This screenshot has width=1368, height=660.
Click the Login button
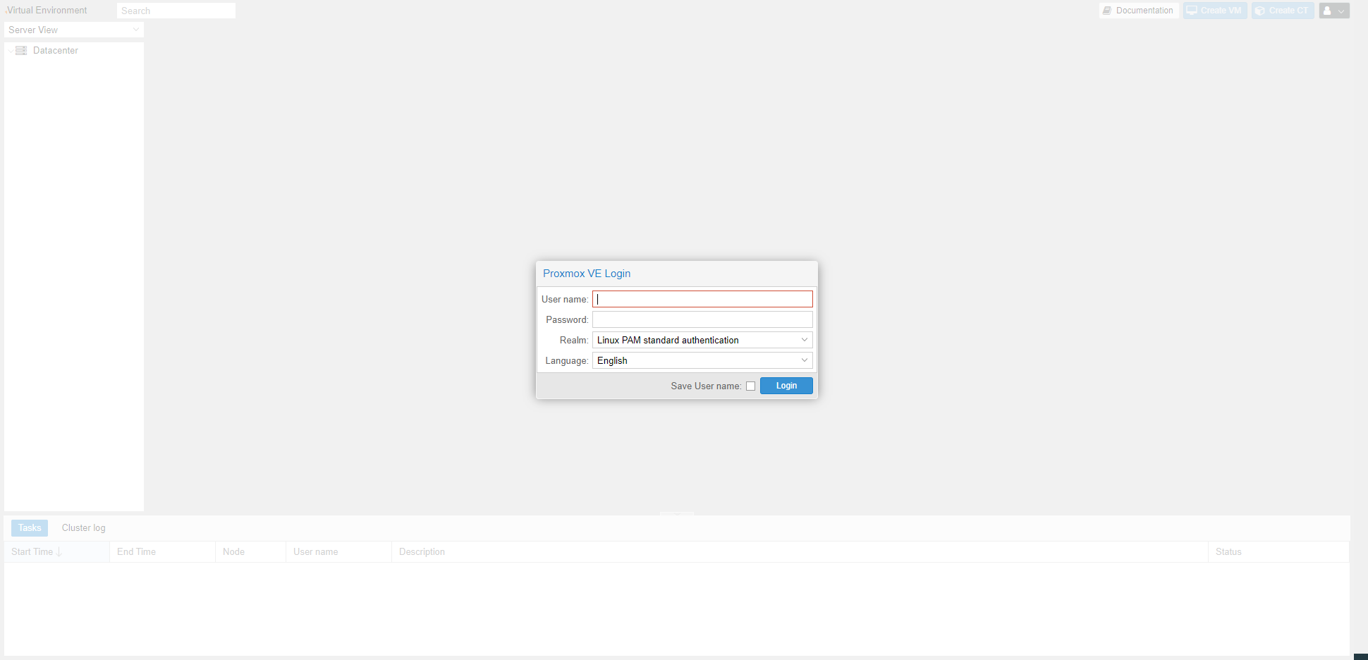click(786, 386)
